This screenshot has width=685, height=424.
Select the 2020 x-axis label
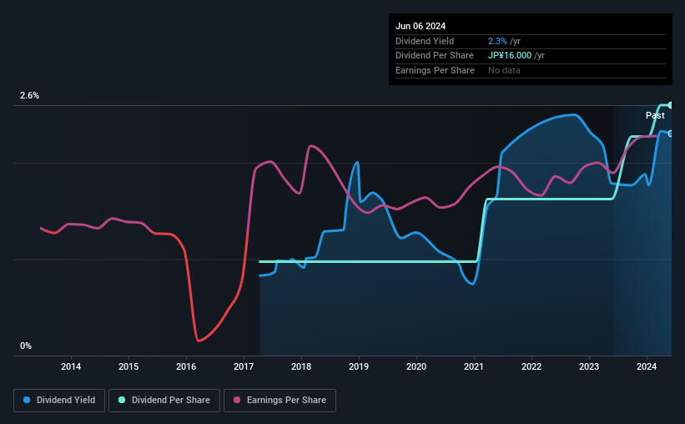click(x=416, y=366)
